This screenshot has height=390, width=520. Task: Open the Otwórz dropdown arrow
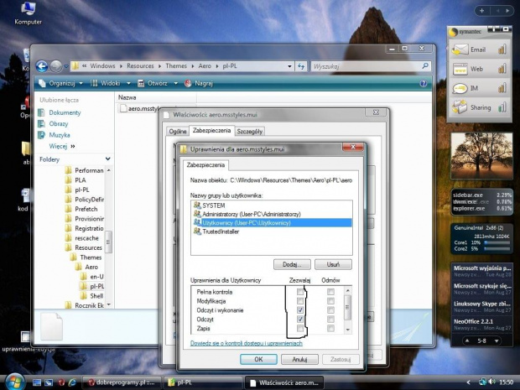tap(176, 84)
